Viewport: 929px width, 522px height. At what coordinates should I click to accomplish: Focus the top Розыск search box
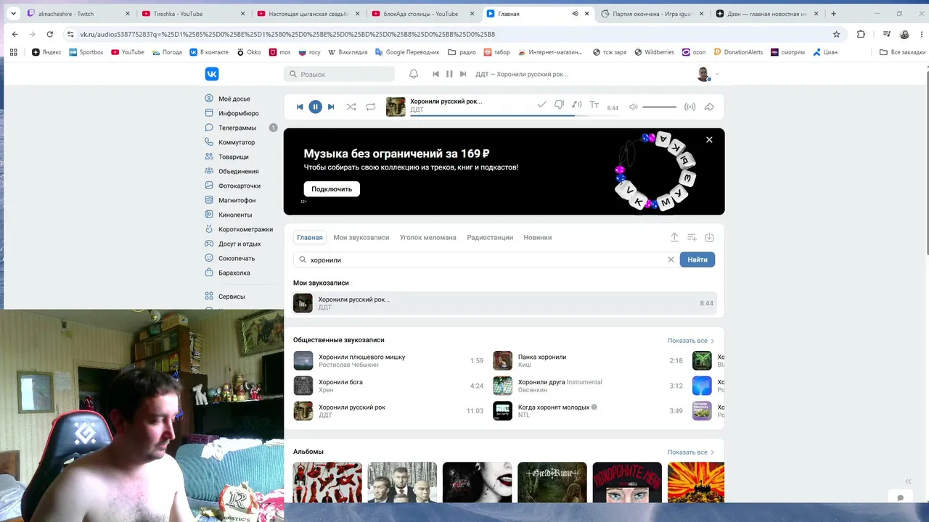pos(339,74)
